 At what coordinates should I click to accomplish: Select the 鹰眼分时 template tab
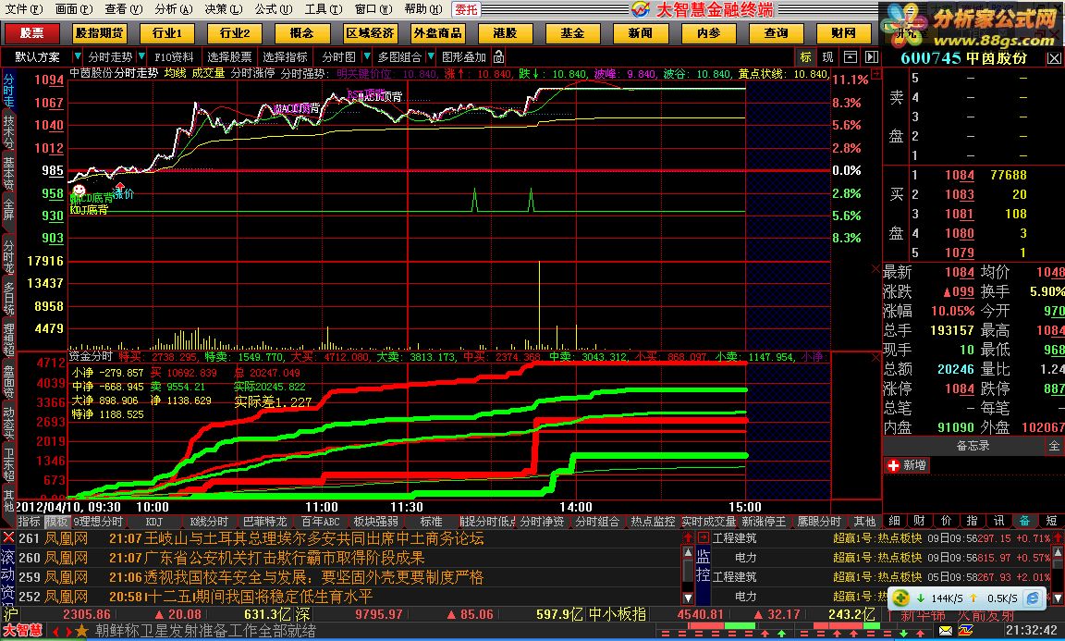click(x=819, y=522)
